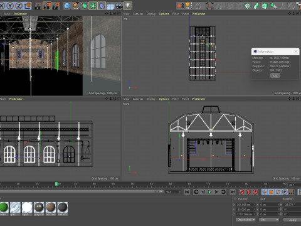Open View menu in Front viewport
The width and height of the screenshot is (301, 226).
coord(126,99)
